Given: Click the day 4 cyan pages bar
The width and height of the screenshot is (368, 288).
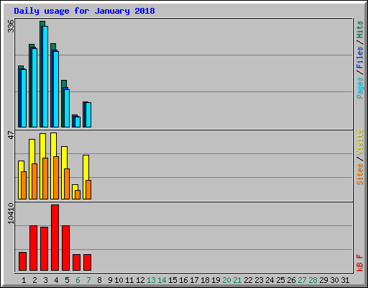Looking at the screenshot, I should click(x=56, y=89).
